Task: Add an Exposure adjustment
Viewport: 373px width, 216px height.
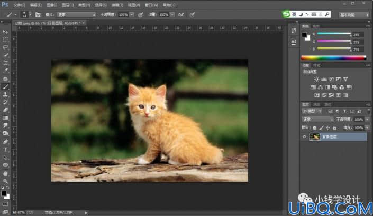Action: (338, 79)
